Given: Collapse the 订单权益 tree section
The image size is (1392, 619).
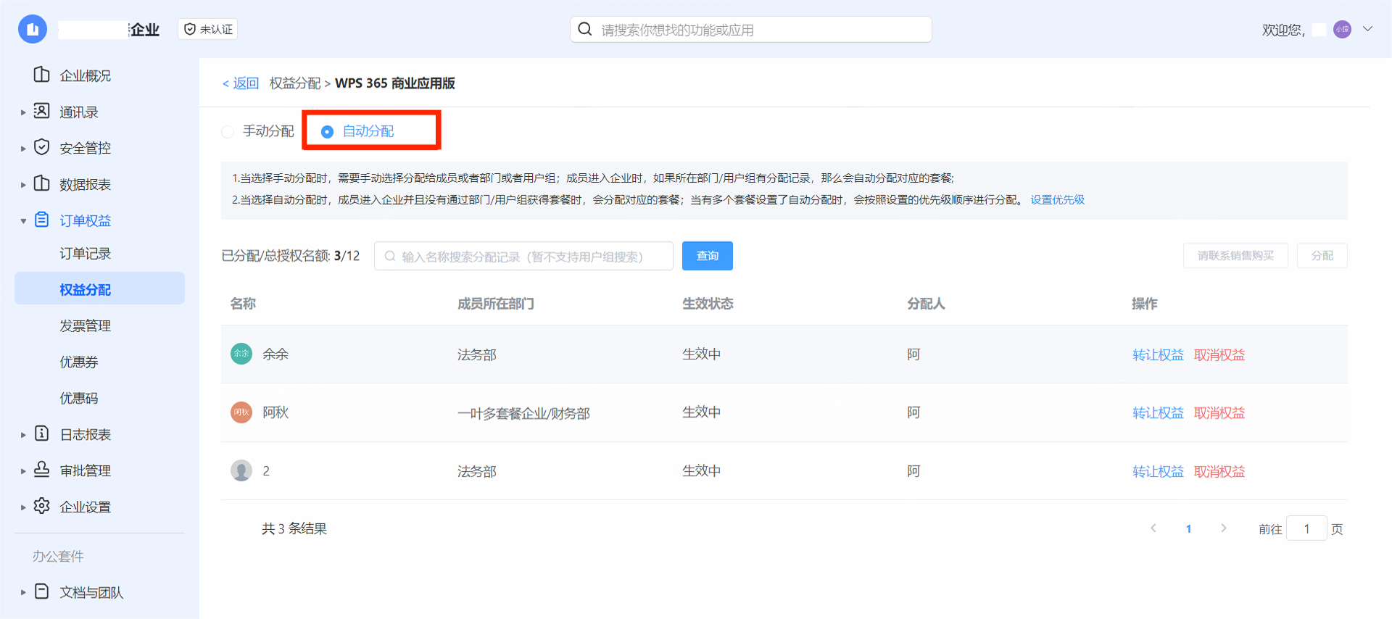Looking at the screenshot, I should (23, 221).
